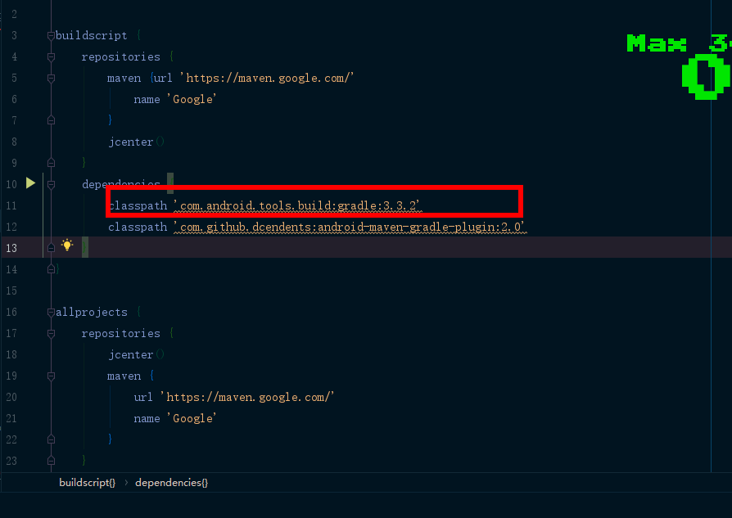This screenshot has width=732, height=518.
Task: Click the classpath keyword on line 12
Action: click(138, 227)
